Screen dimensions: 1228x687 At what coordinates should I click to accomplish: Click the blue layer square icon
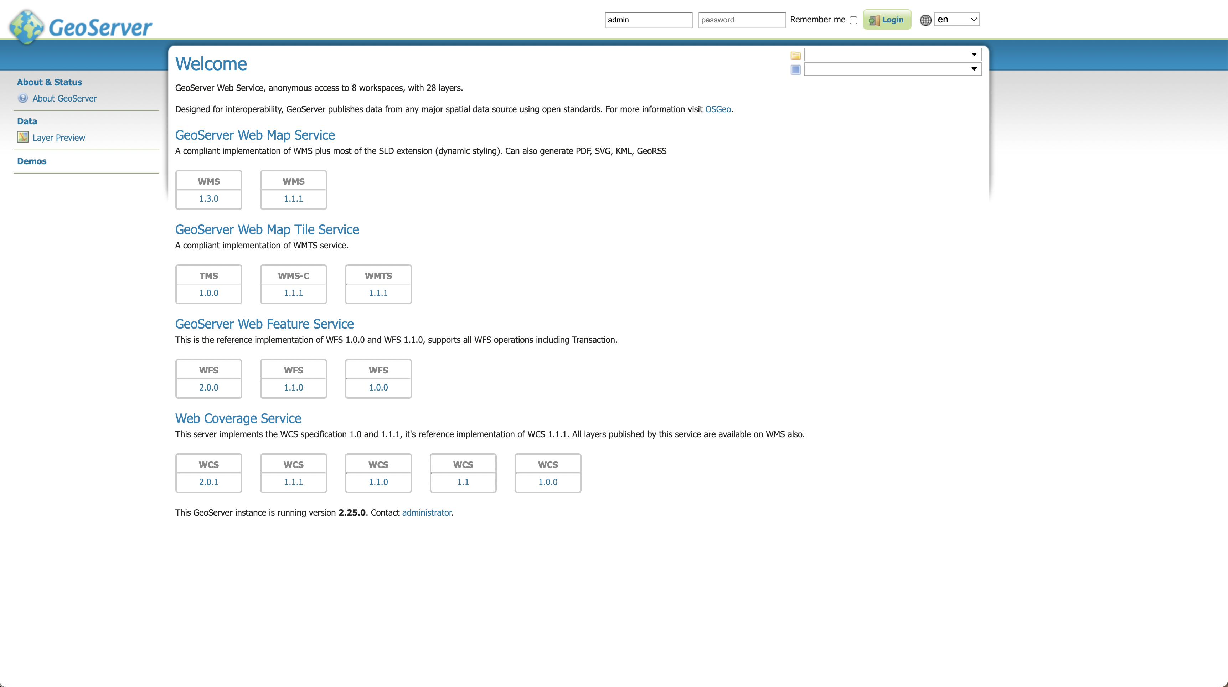tap(795, 70)
